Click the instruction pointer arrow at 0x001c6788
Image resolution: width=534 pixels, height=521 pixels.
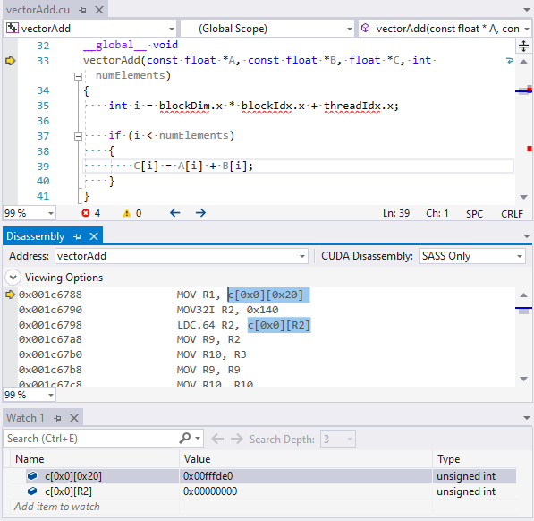click(11, 295)
